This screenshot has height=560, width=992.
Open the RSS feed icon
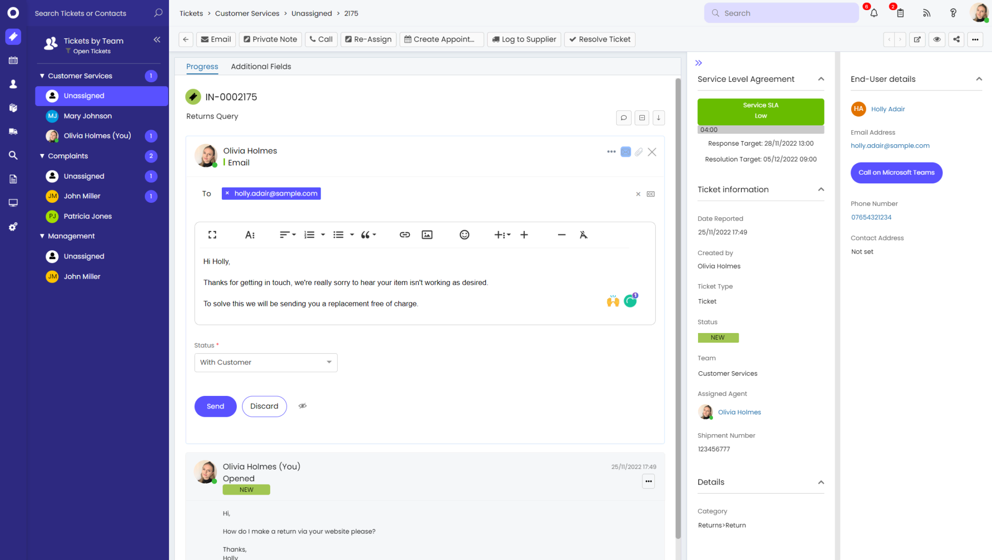pos(927,13)
